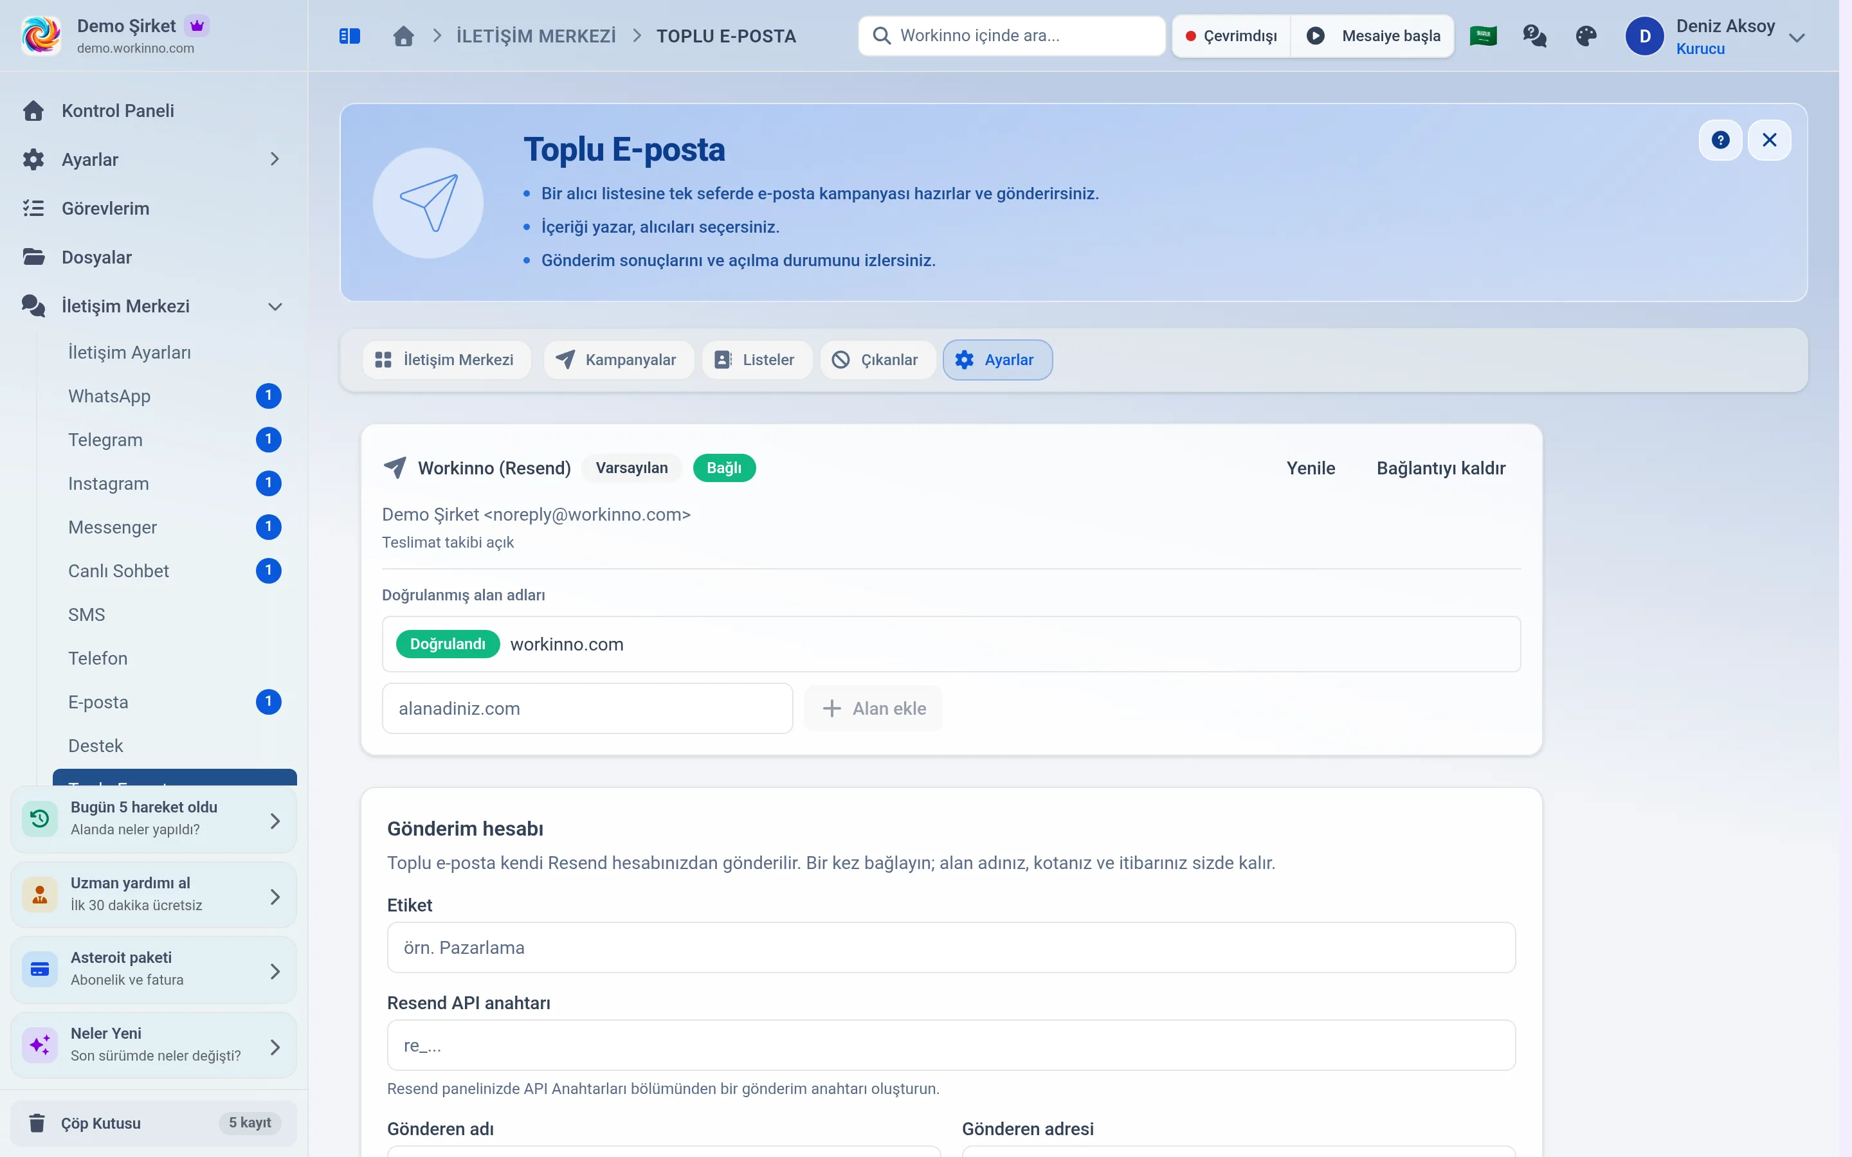The image size is (1852, 1157).
Task: Focus the Workinno içinde ara search field
Action: click(x=1012, y=36)
